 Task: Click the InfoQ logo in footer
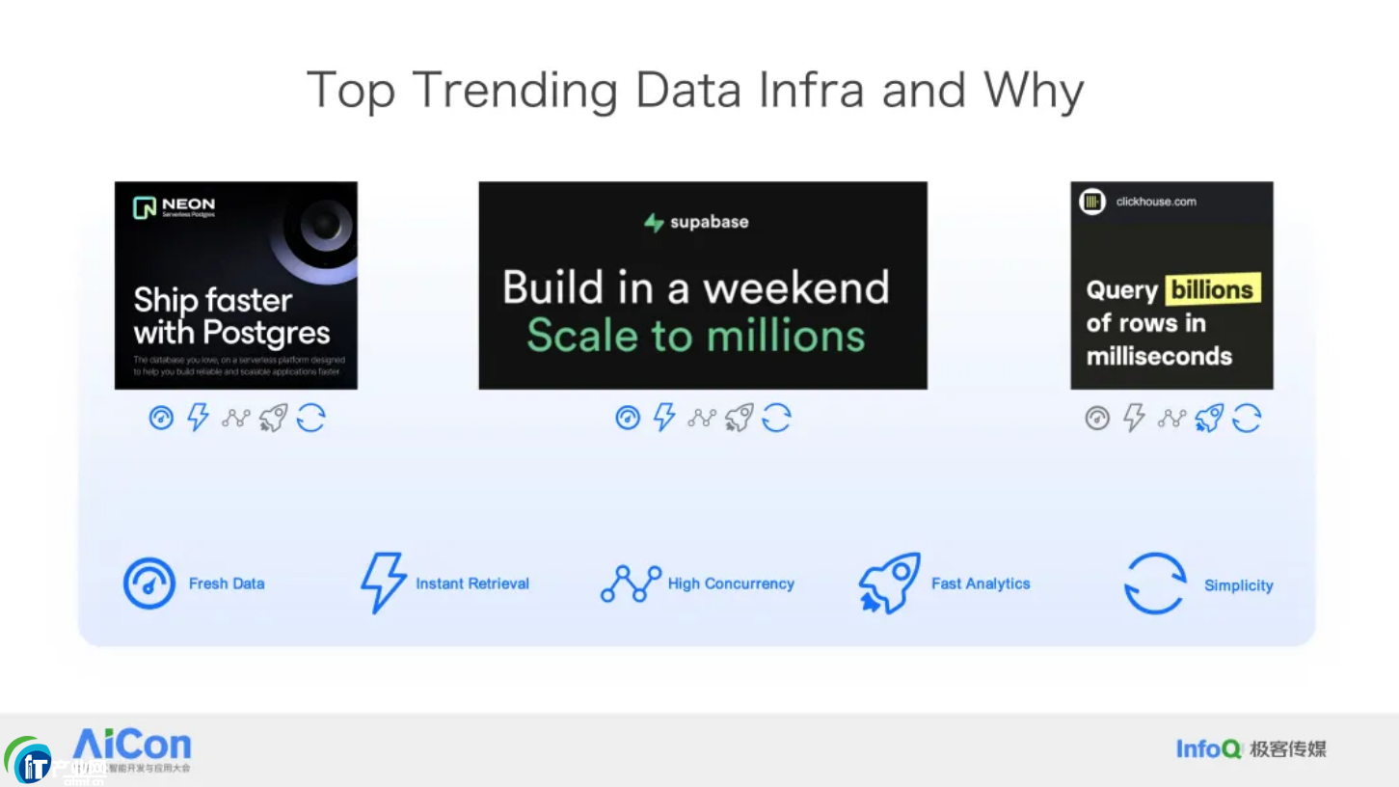pyautogui.click(x=1209, y=748)
